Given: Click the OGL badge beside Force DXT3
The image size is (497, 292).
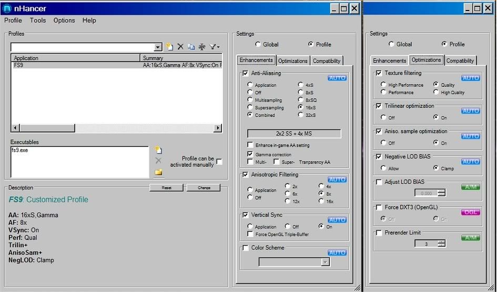Looking at the screenshot, I should [470, 212].
